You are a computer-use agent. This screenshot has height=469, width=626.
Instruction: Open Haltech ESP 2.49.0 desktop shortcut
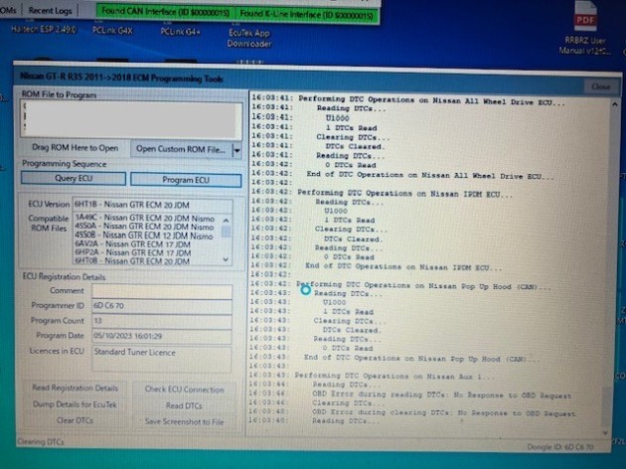click(x=43, y=29)
